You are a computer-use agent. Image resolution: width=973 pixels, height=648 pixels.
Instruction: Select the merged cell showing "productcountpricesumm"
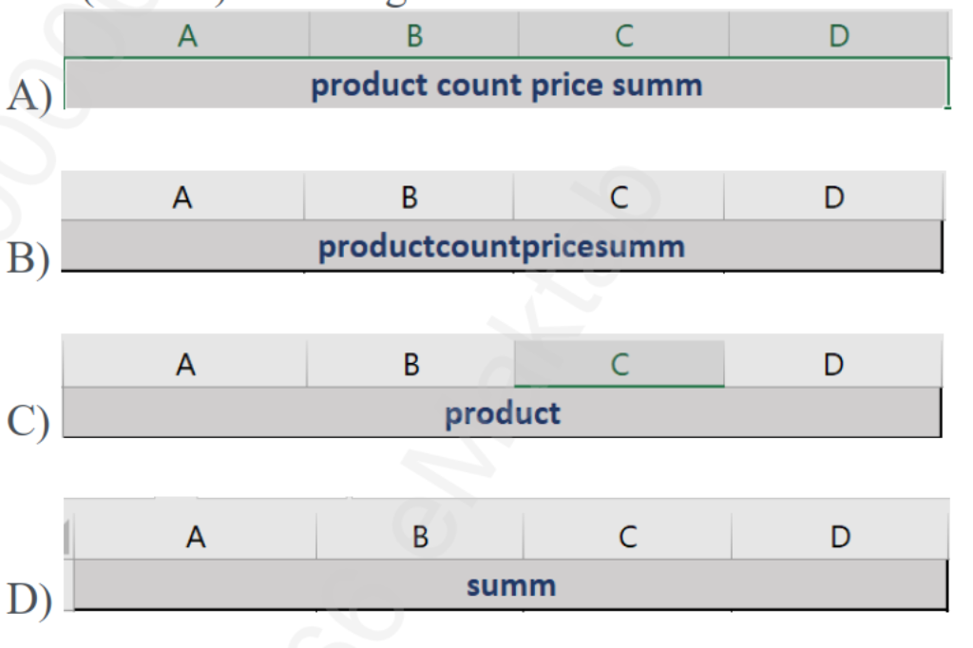click(501, 247)
